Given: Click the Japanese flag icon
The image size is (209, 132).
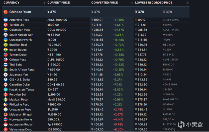Looking at the screenshot, I should click(x=5, y=75).
